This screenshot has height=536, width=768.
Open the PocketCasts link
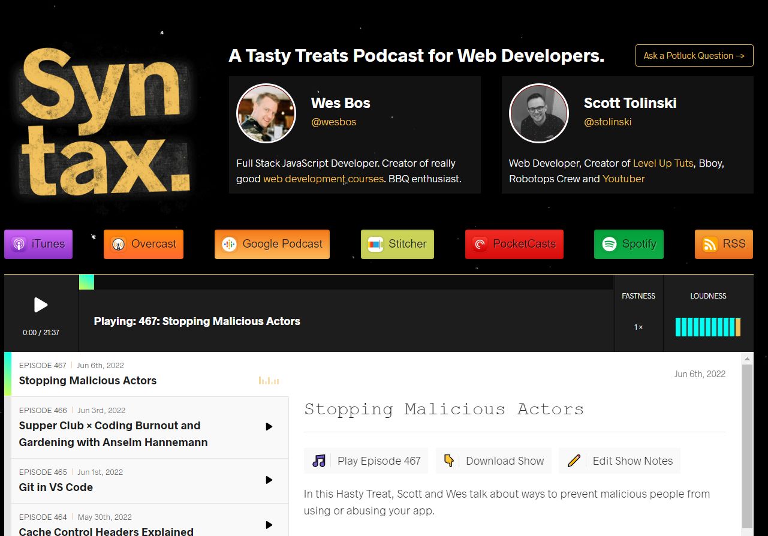(x=514, y=244)
